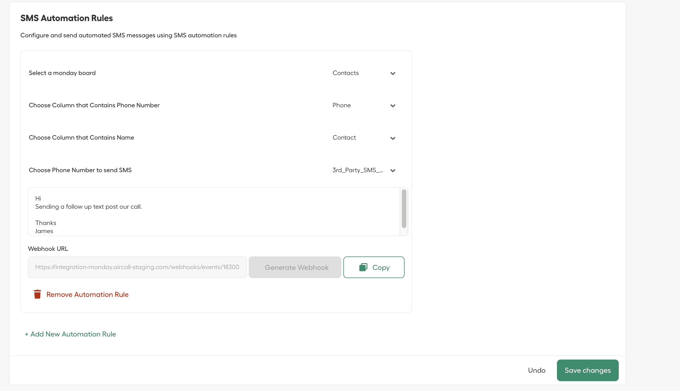
Task: Click Remove Automation Rule text link
Action: (87, 294)
